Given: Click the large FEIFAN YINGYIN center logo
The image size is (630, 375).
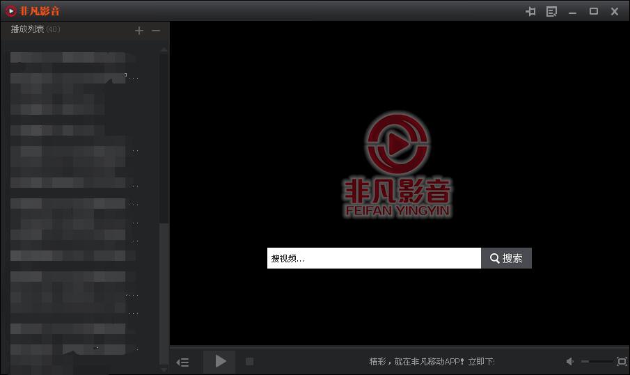Looking at the screenshot, I should pyautogui.click(x=397, y=166).
